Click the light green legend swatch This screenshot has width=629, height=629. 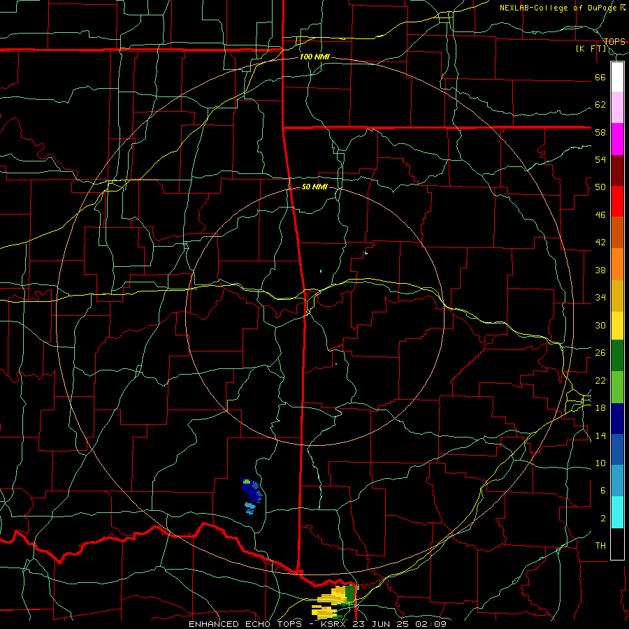click(617, 387)
